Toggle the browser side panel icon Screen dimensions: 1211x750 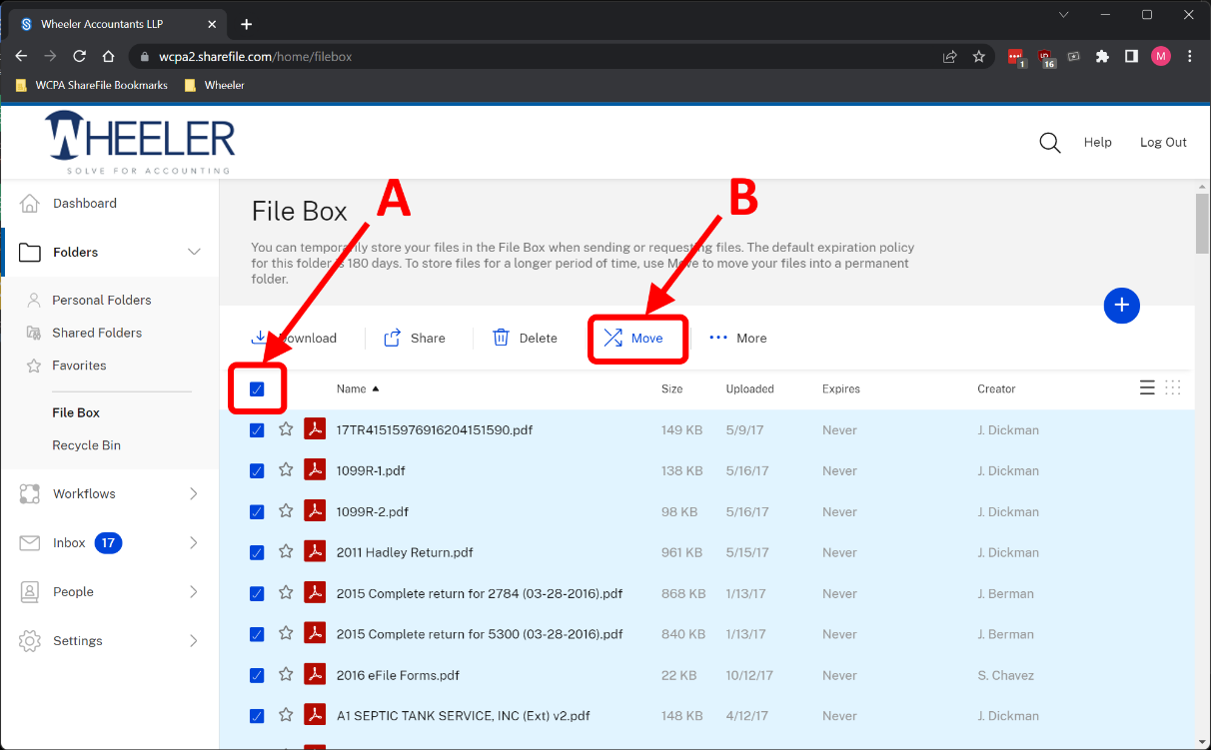(x=1131, y=57)
